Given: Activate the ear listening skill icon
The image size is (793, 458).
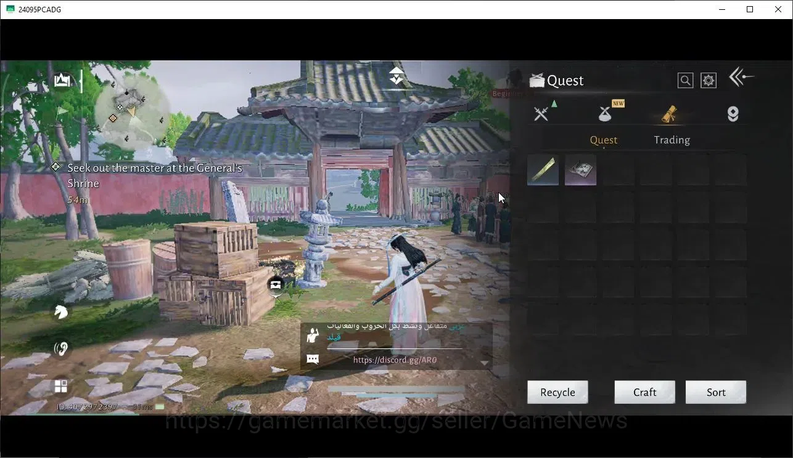Looking at the screenshot, I should click(x=60, y=349).
